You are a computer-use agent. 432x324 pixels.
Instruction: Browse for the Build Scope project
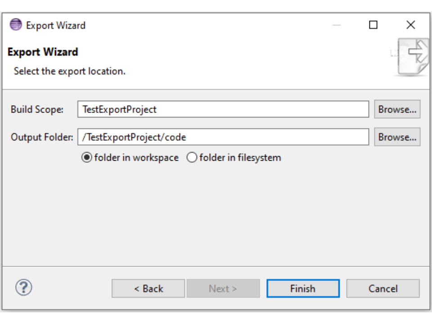coord(397,109)
